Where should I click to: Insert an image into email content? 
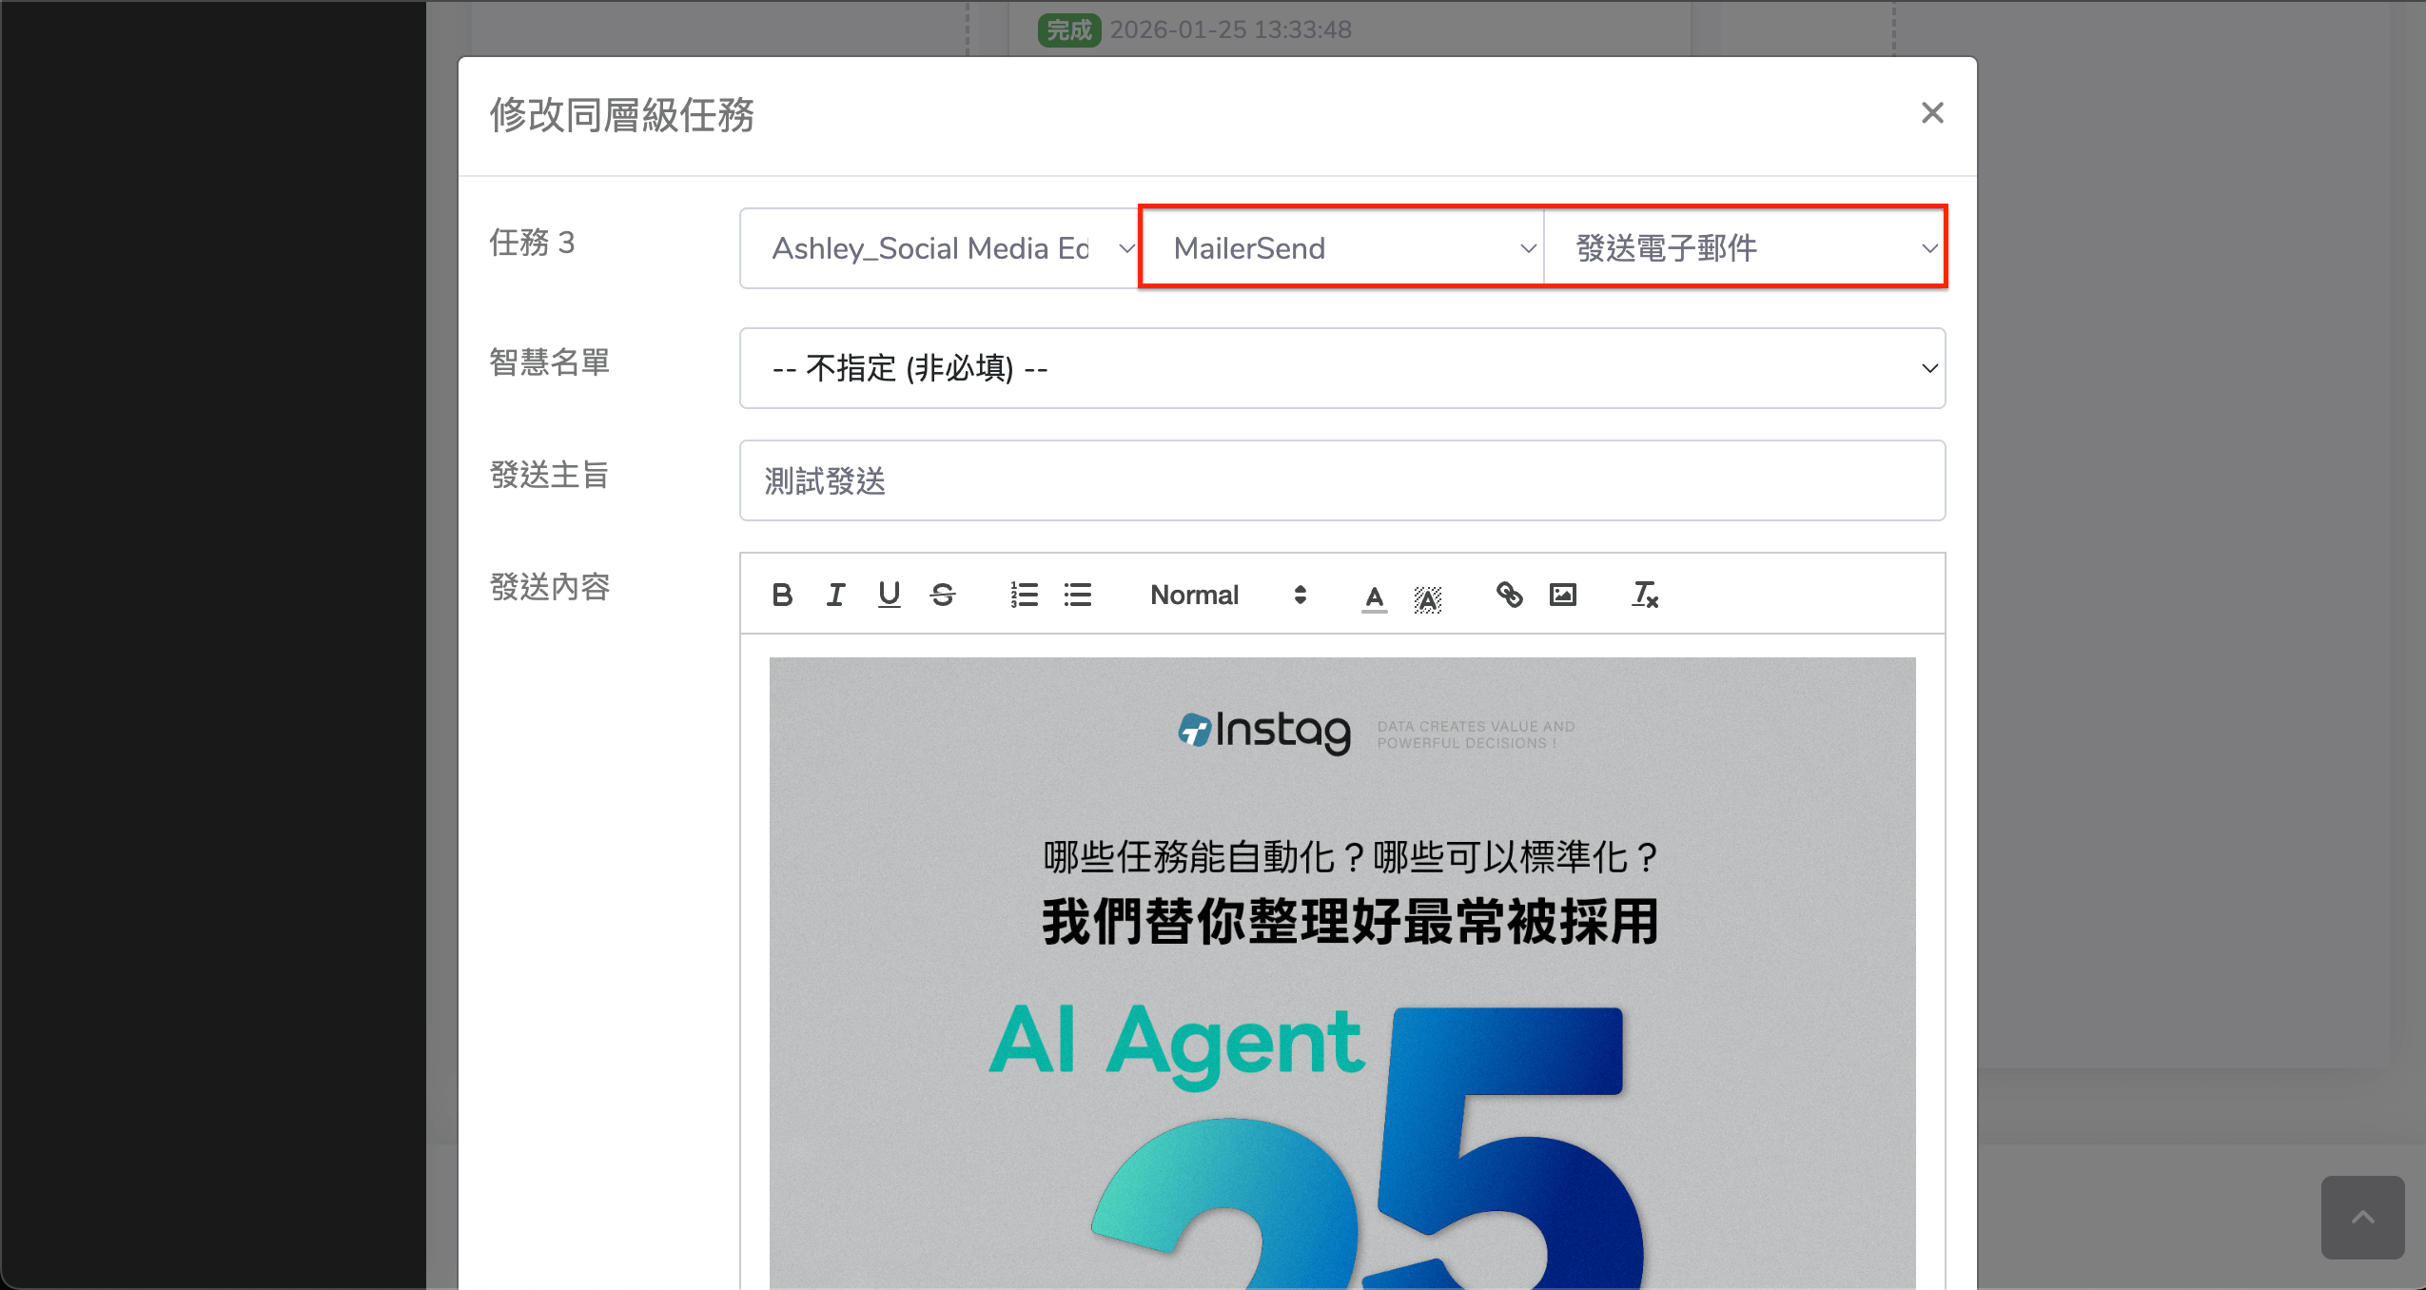pos(1562,595)
